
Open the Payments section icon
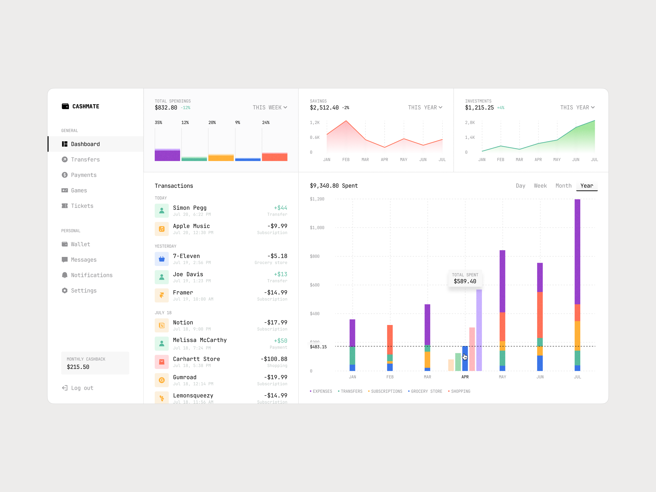(x=65, y=175)
